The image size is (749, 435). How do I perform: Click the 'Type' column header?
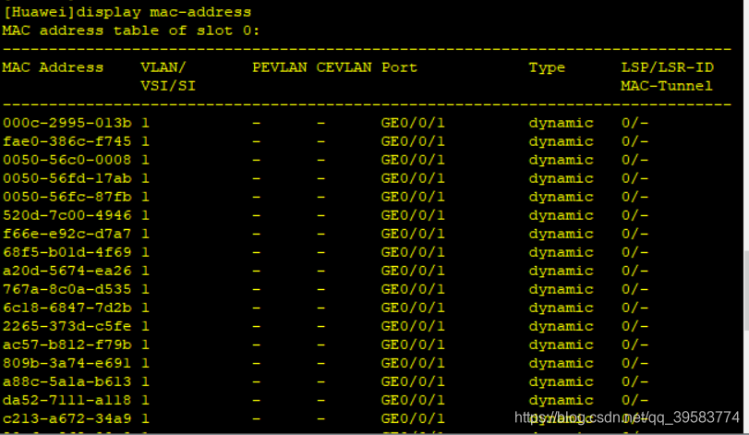(547, 68)
